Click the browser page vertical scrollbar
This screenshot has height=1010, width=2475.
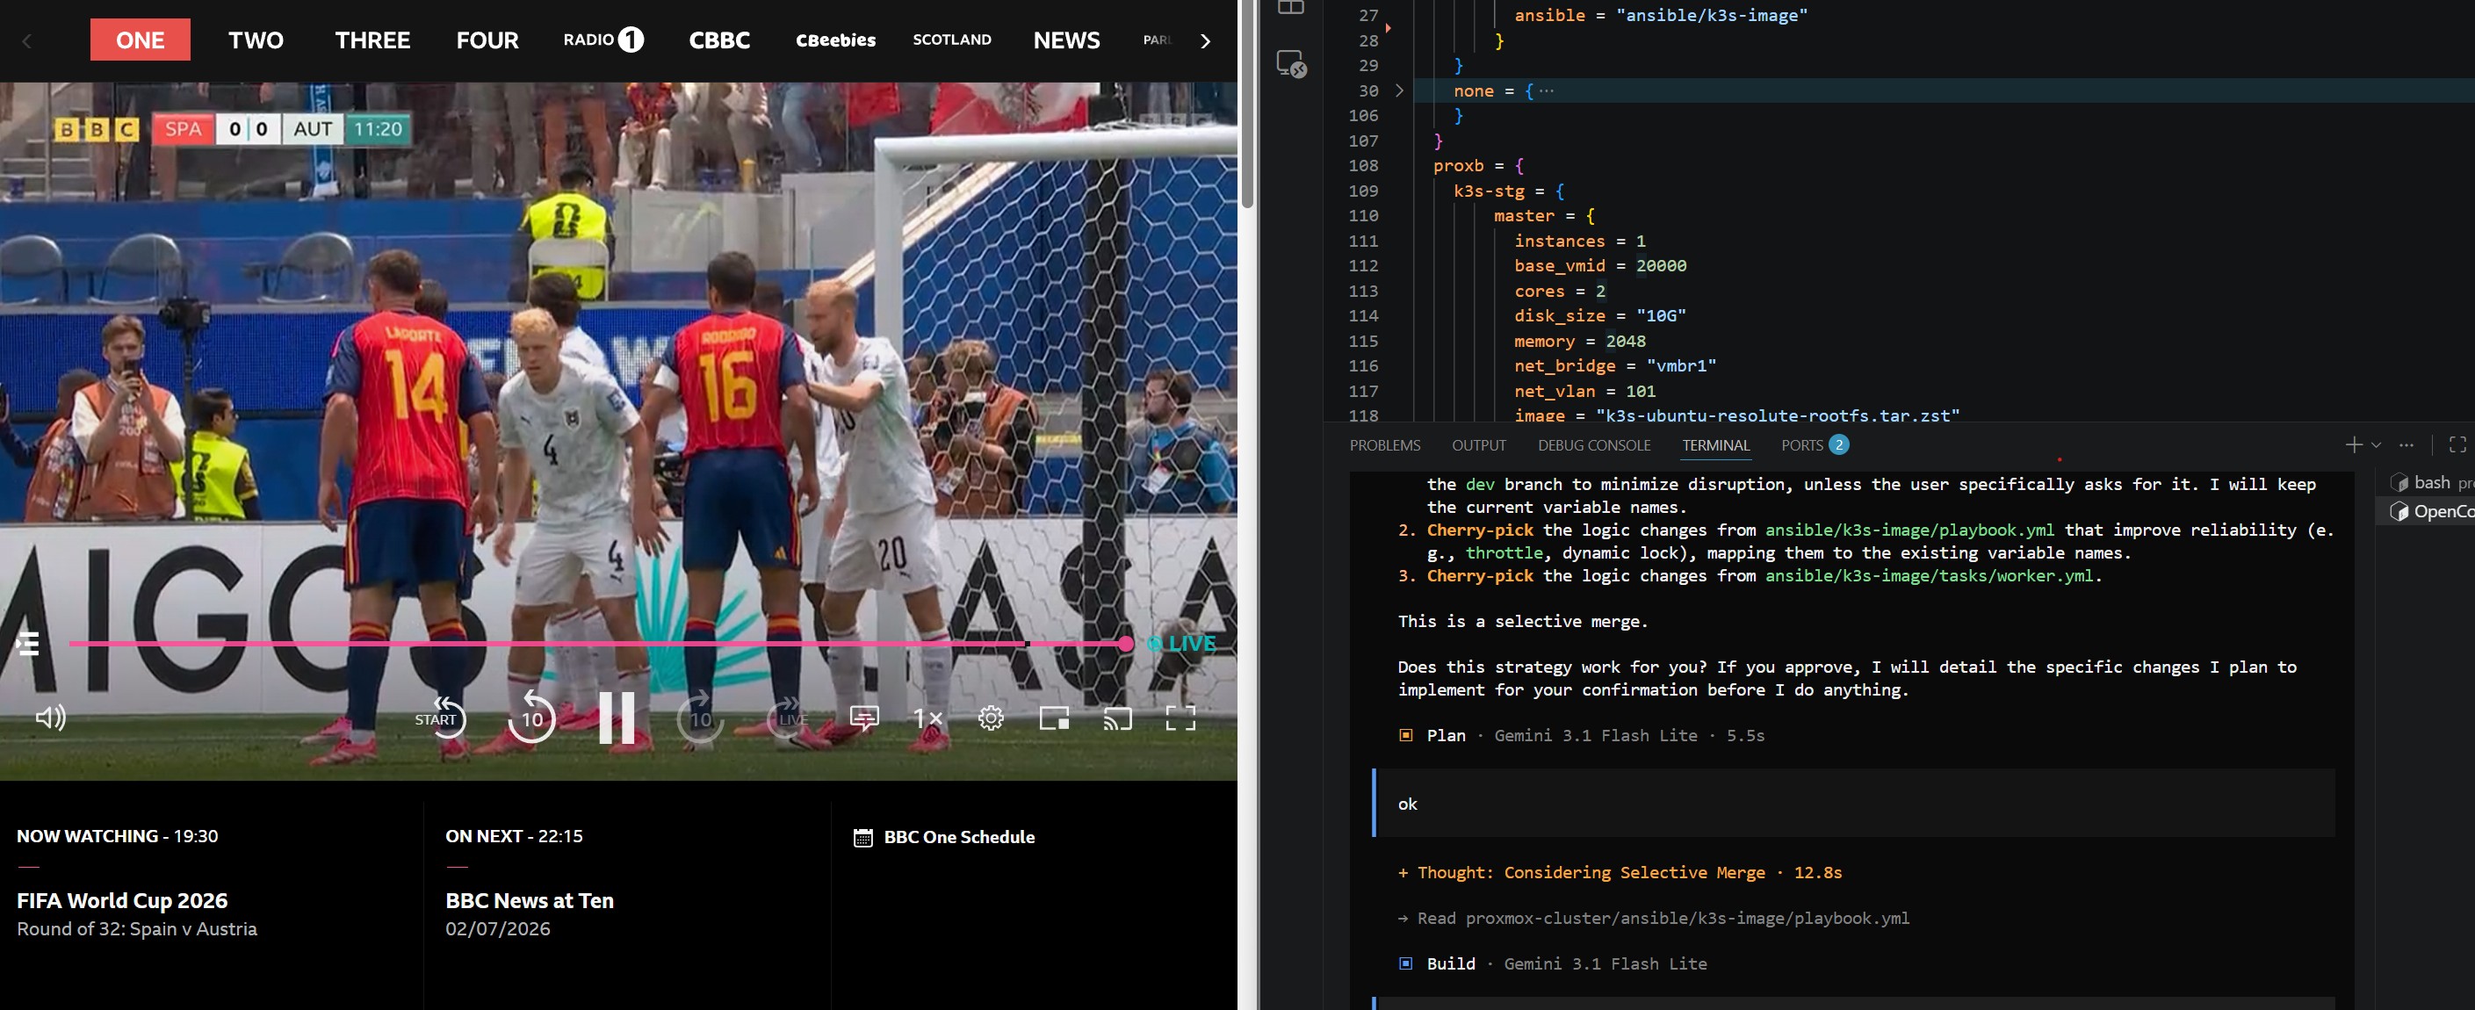pos(1247,104)
